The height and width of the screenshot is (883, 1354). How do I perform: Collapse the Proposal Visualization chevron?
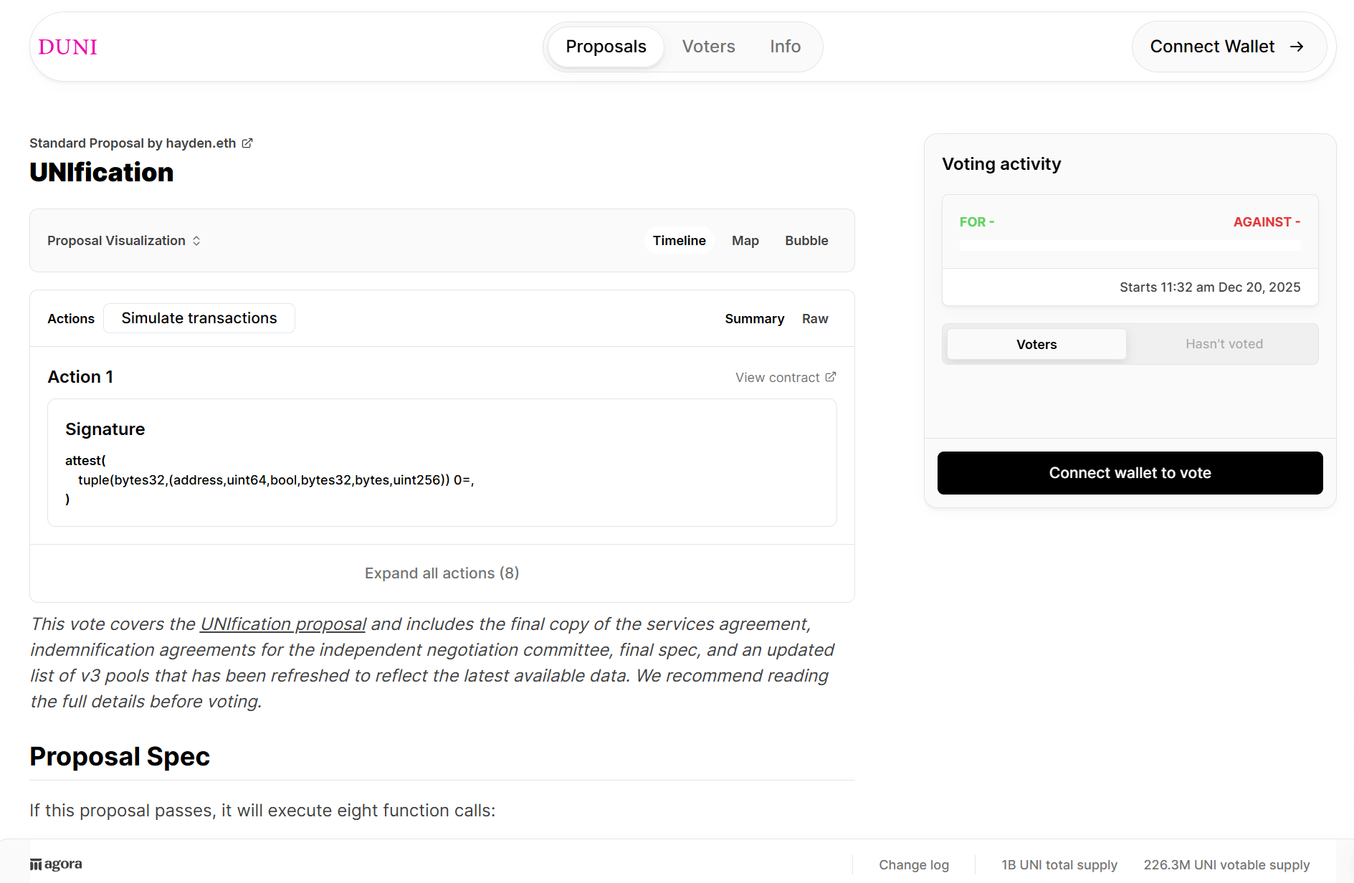[x=196, y=241]
